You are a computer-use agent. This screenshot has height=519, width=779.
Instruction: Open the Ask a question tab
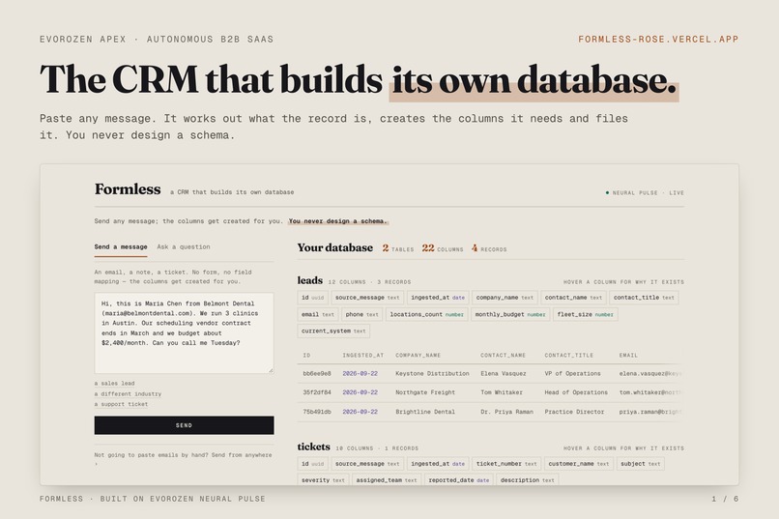[x=184, y=246]
